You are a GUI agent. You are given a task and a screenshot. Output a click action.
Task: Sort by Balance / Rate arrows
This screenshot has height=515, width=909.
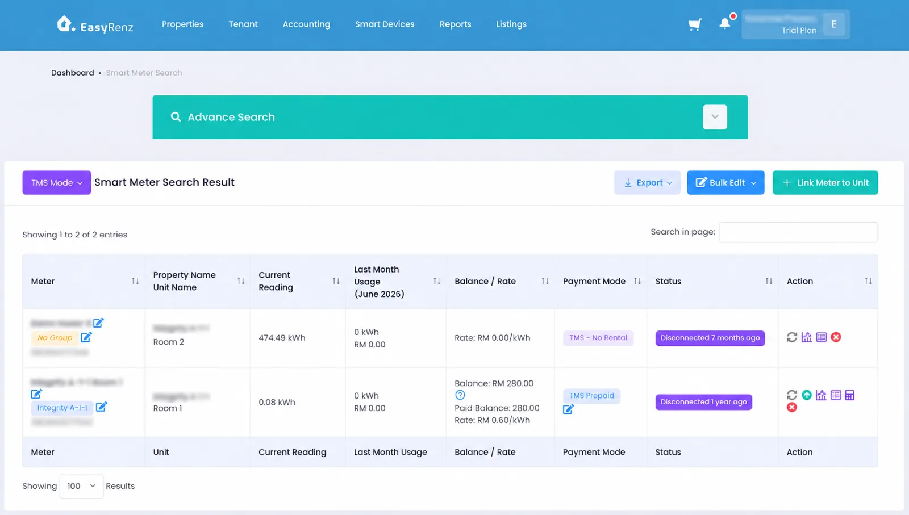click(545, 281)
